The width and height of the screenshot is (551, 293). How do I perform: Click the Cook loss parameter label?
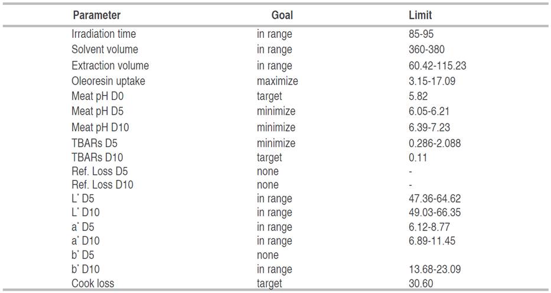[93, 284]
